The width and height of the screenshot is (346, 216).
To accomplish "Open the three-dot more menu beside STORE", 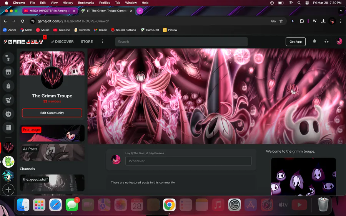I will point(102,41).
